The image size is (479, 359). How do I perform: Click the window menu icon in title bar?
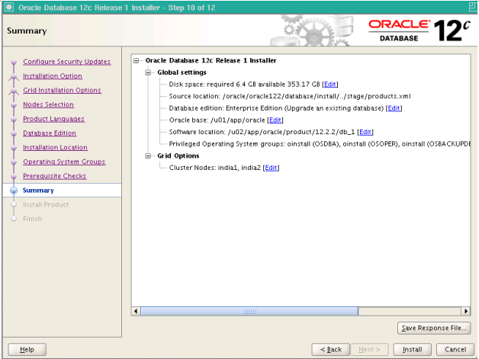(x=9, y=7)
